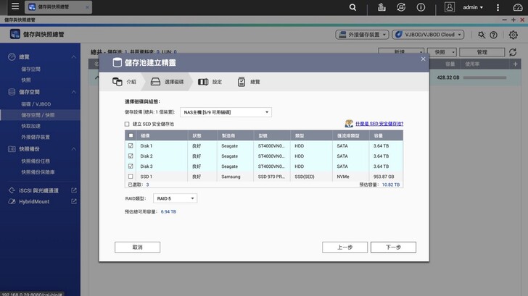Image resolution: width=528 pixels, height=296 pixels.
Task: Click the 下一步 next button
Action: 393,247
